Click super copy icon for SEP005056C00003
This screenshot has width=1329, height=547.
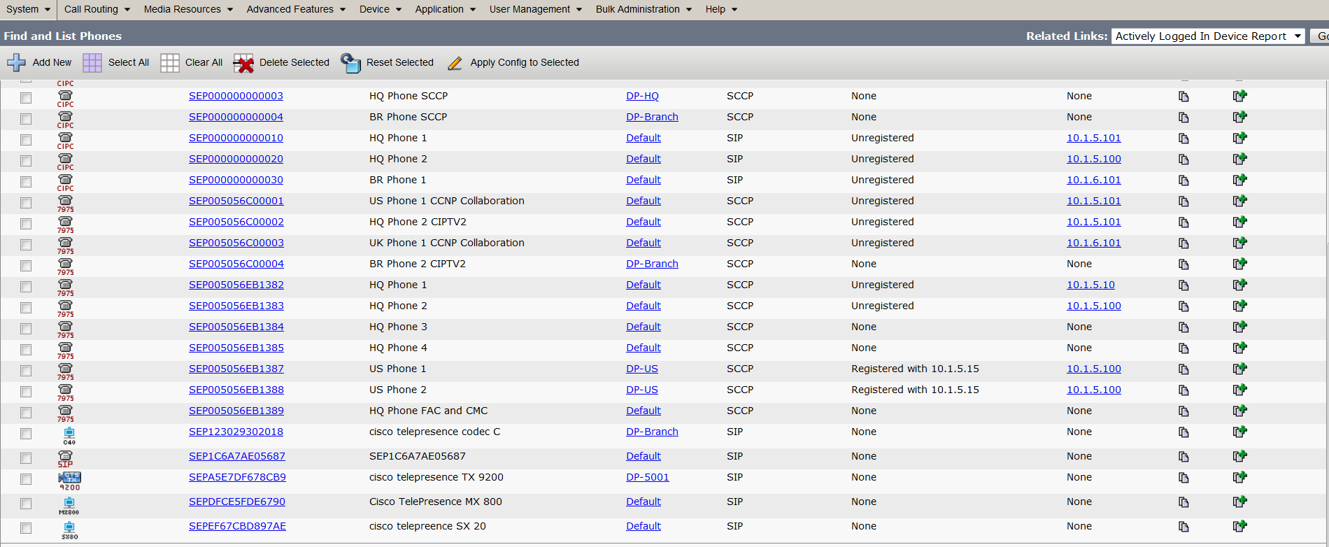[x=1239, y=243]
